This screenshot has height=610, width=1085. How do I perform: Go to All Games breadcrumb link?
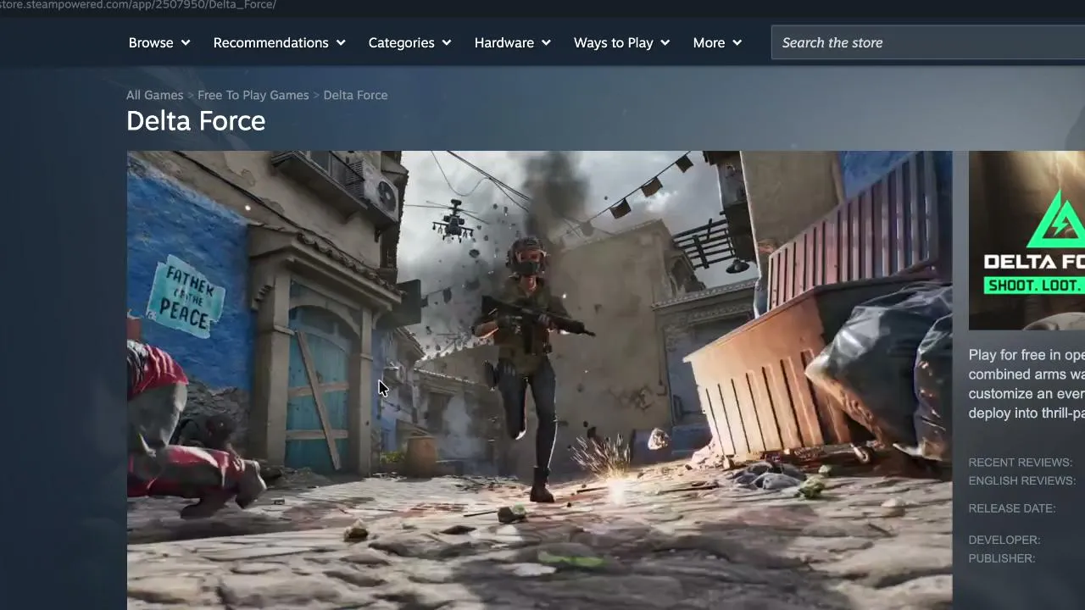point(154,95)
